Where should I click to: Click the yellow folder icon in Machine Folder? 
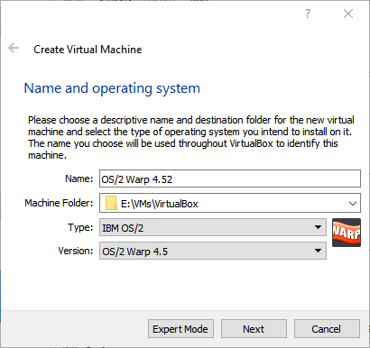(x=111, y=203)
